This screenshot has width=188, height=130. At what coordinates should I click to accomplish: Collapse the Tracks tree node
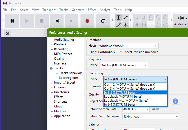(x=51, y=68)
